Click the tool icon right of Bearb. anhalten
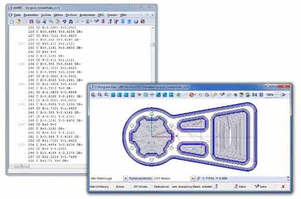This screenshot has width=301, height=199. click(x=216, y=187)
